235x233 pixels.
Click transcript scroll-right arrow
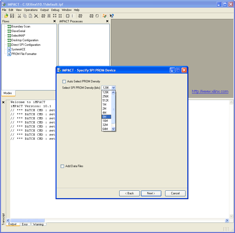[227, 221]
